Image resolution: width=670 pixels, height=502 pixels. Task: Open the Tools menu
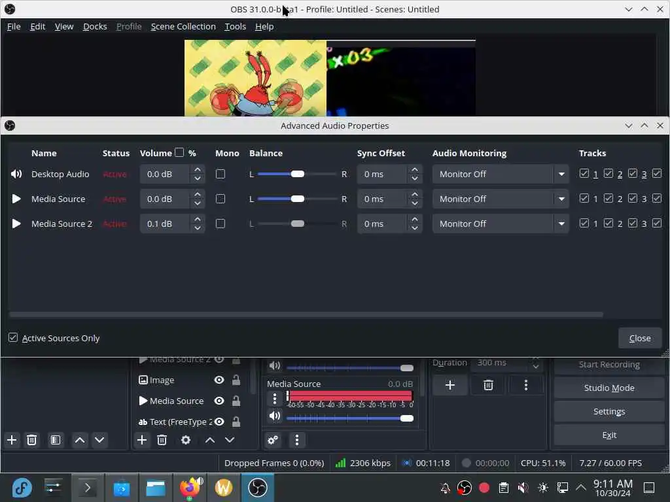pos(236,26)
